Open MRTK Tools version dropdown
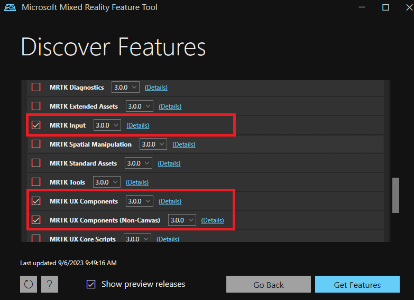Screen dimensions: 414x300 107,182
